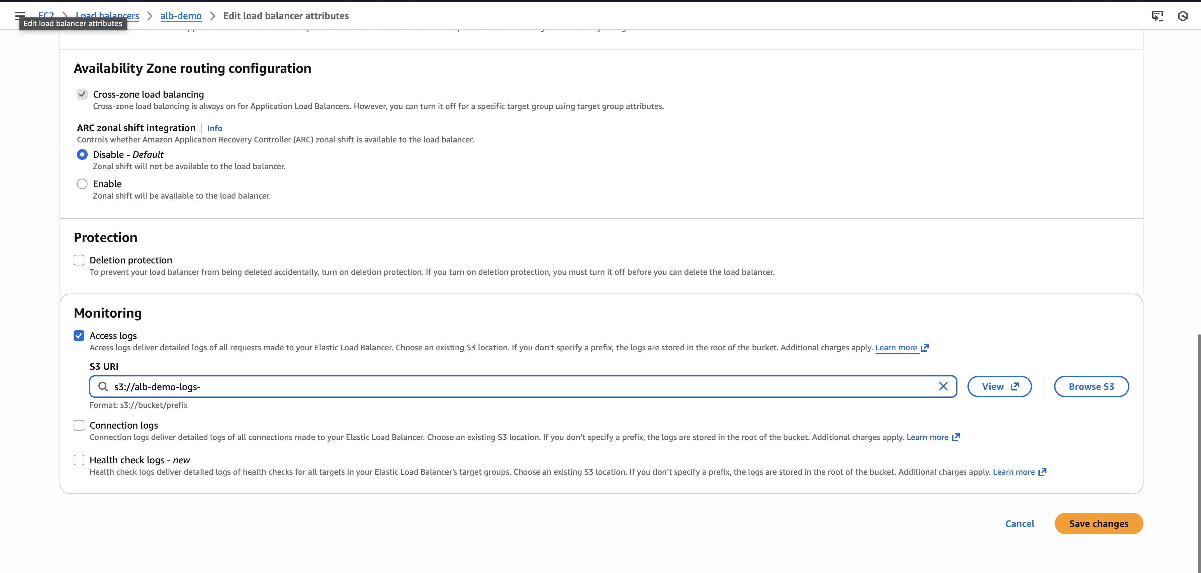The image size is (1201, 573).
Task: Open the CloudShell terminal icon
Action: [1157, 16]
